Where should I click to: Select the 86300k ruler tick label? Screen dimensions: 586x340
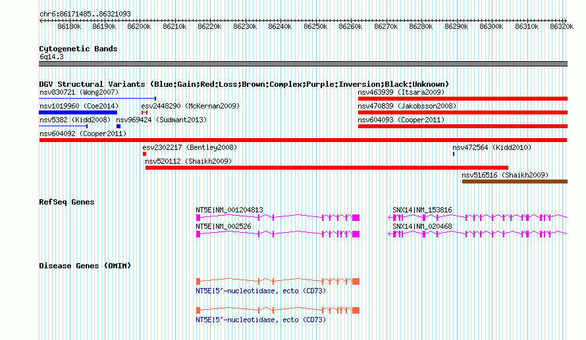pyautogui.click(x=491, y=26)
